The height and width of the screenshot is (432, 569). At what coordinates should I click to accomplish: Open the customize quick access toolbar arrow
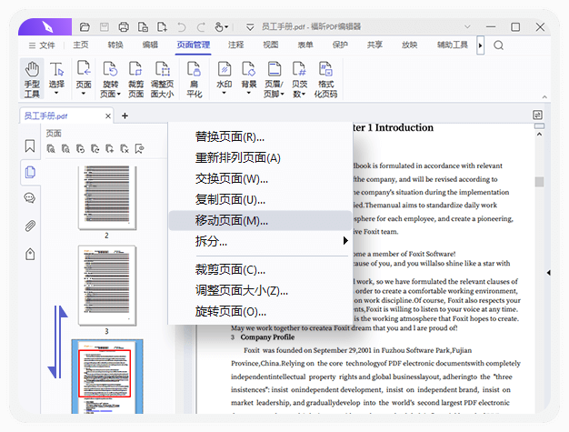click(x=250, y=27)
